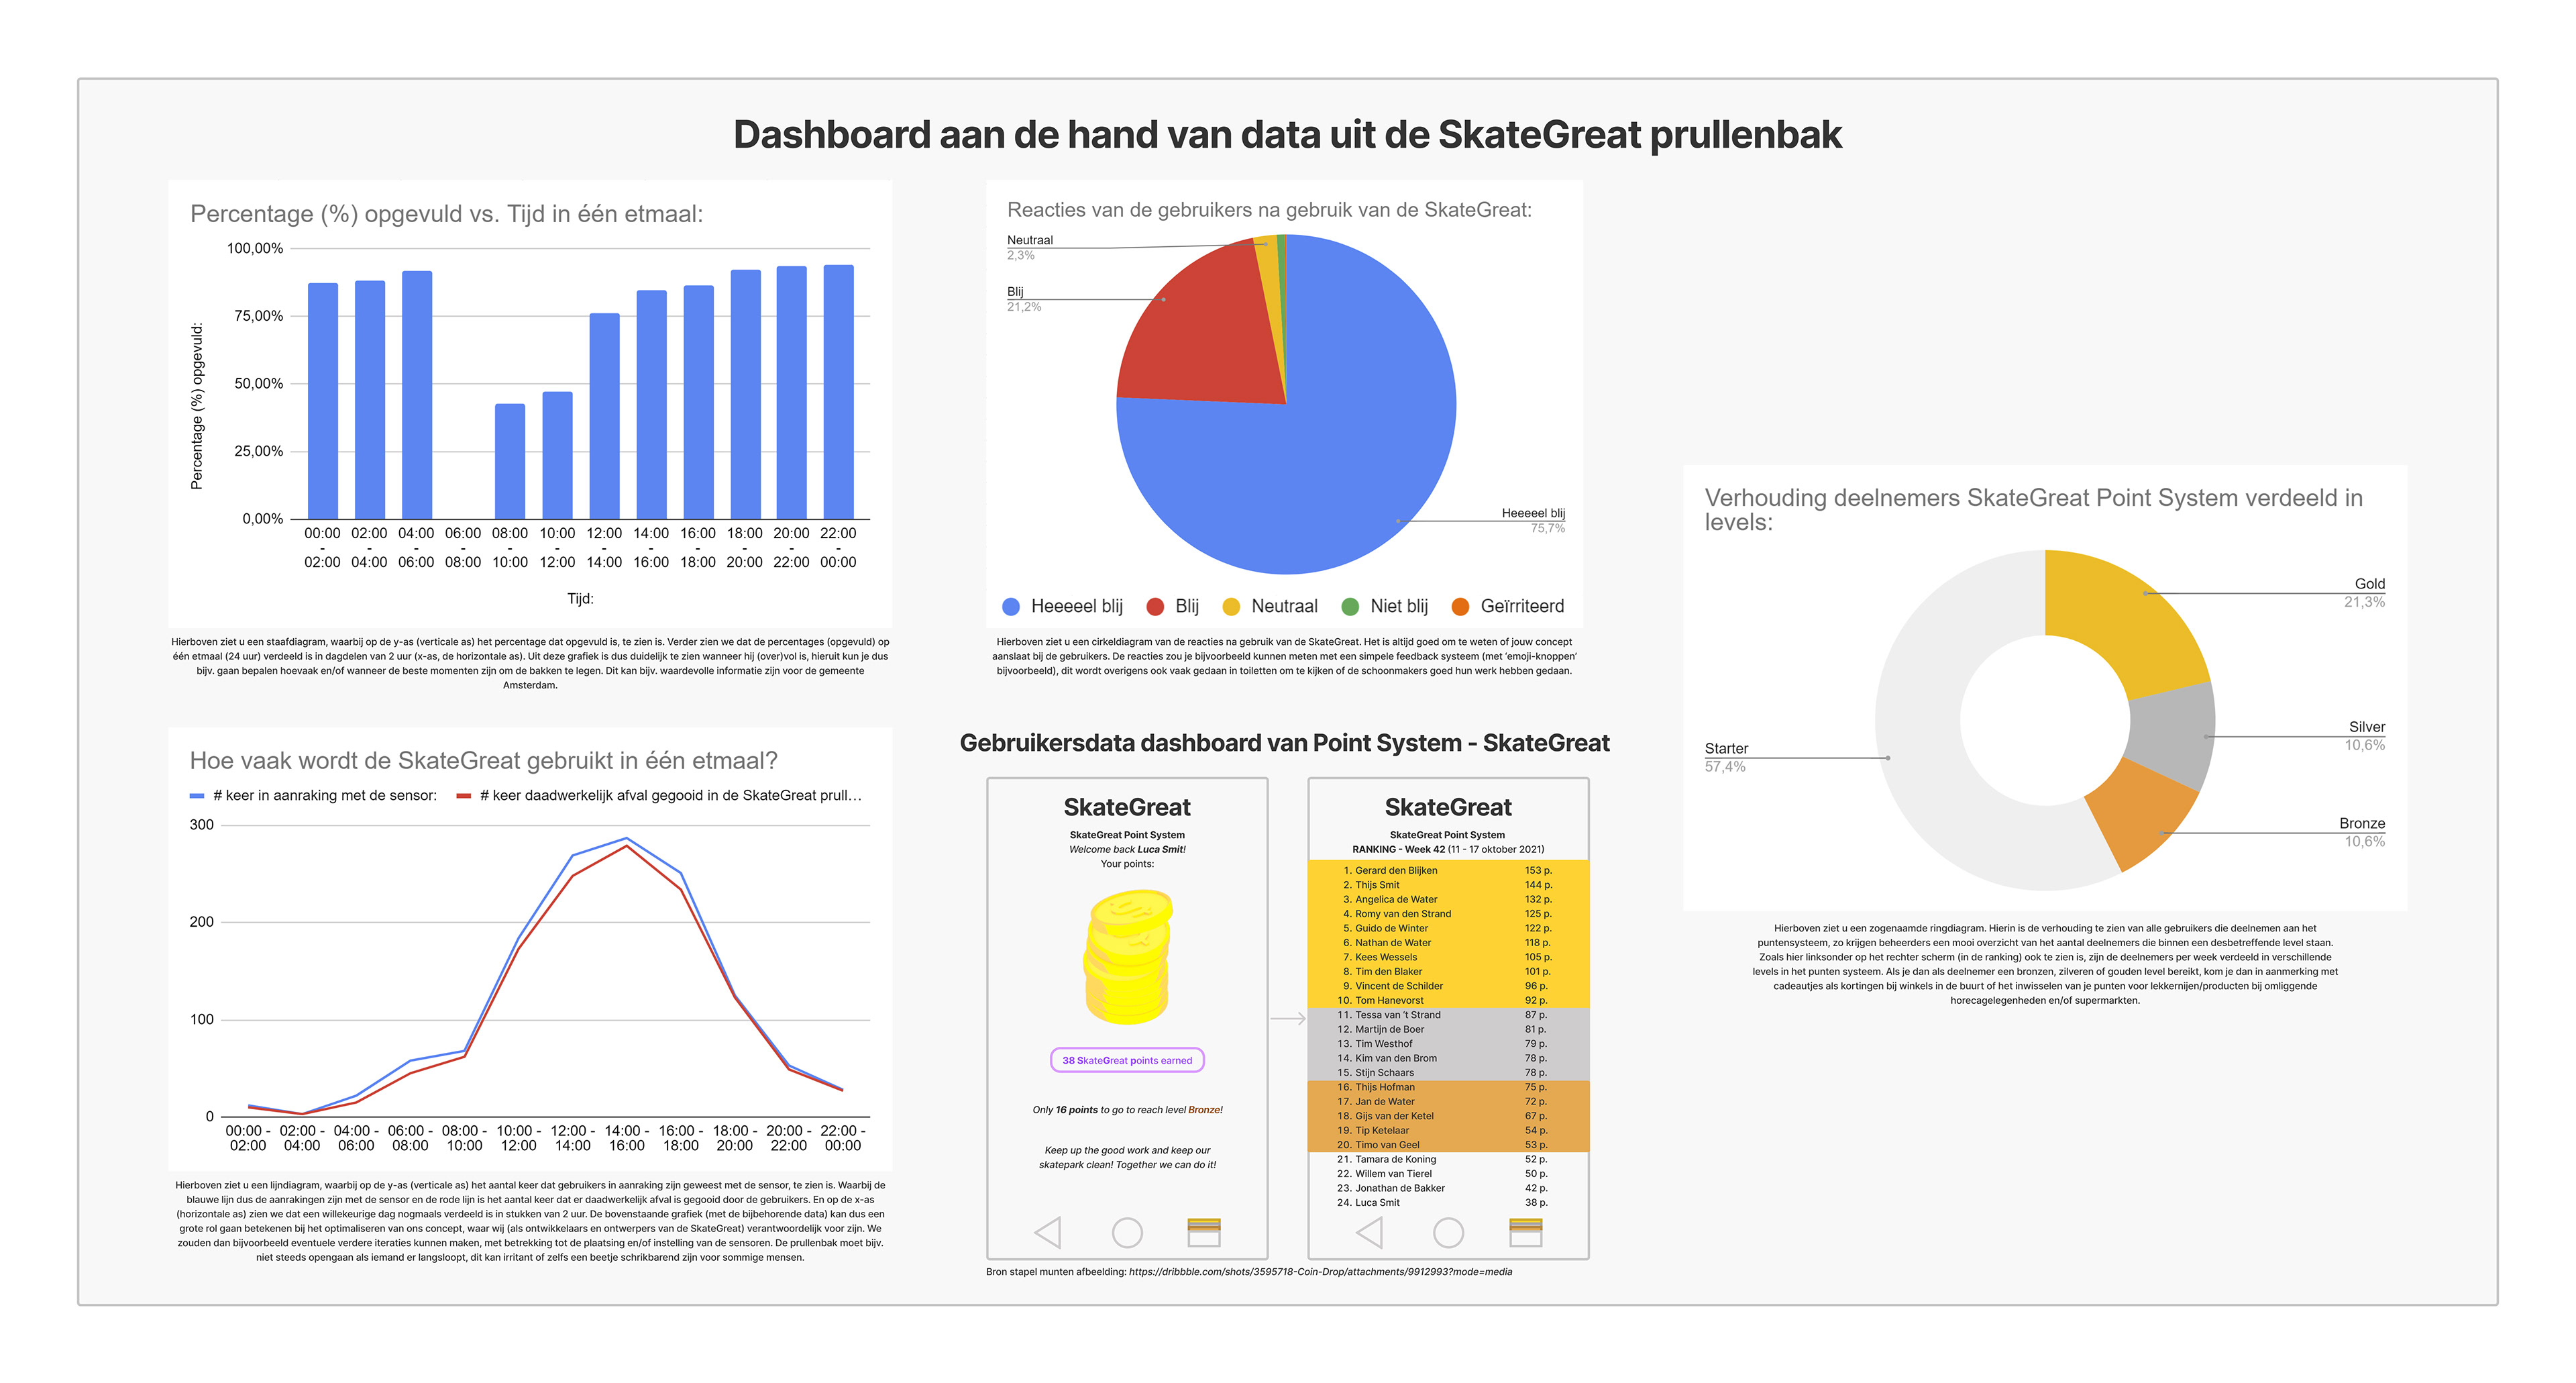This screenshot has height=1383, width=2576.
Task: Click the arrow between the two phone screens
Action: click(x=1288, y=1019)
